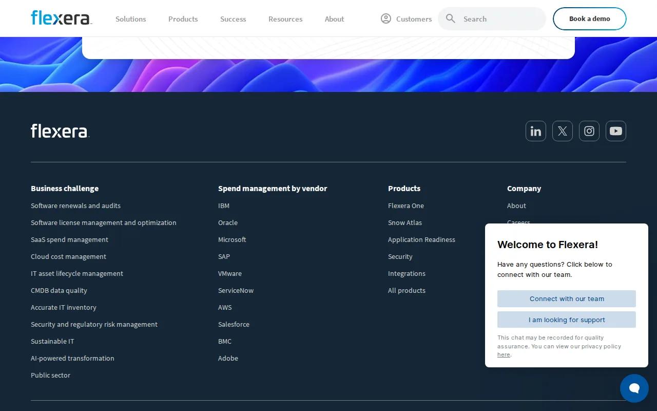
Task: Open Salesforce vendor link
Action: point(234,324)
